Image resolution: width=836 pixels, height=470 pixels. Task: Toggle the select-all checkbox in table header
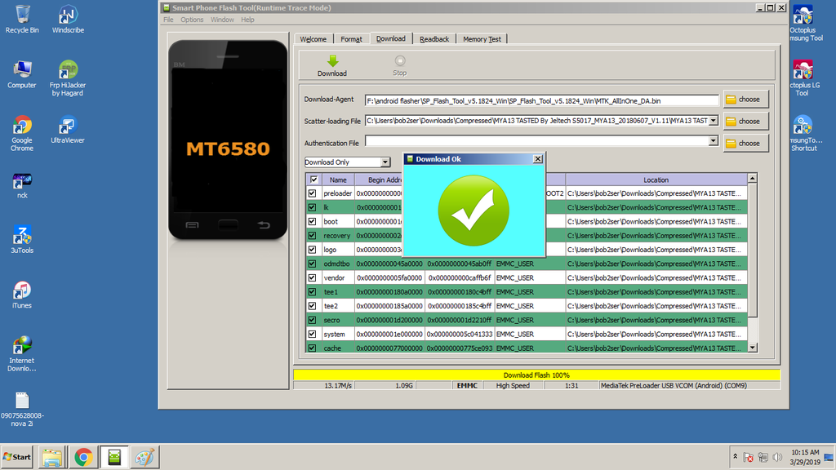[x=313, y=180]
